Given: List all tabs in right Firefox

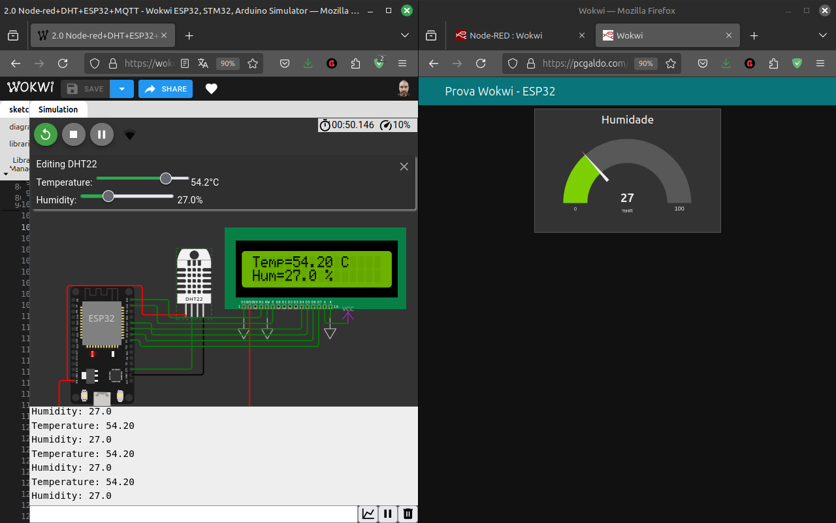Looking at the screenshot, I should 822,35.
